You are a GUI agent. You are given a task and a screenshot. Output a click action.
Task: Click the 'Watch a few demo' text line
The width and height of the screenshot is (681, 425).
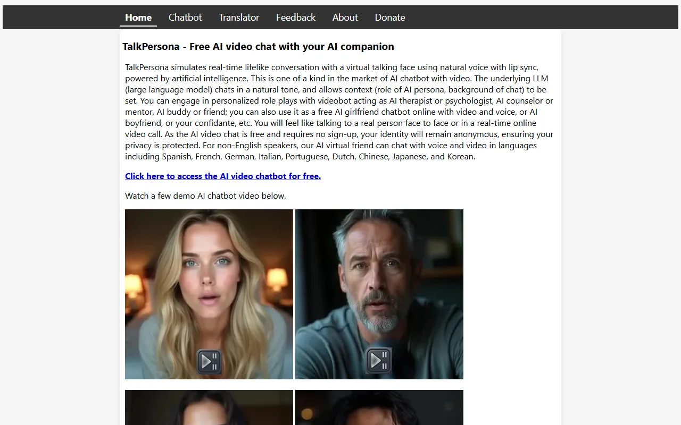pyautogui.click(x=205, y=195)
